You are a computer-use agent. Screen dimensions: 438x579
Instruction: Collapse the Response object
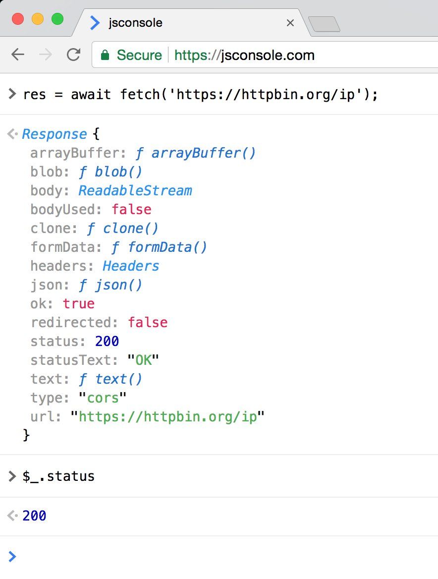pos(55,134)
